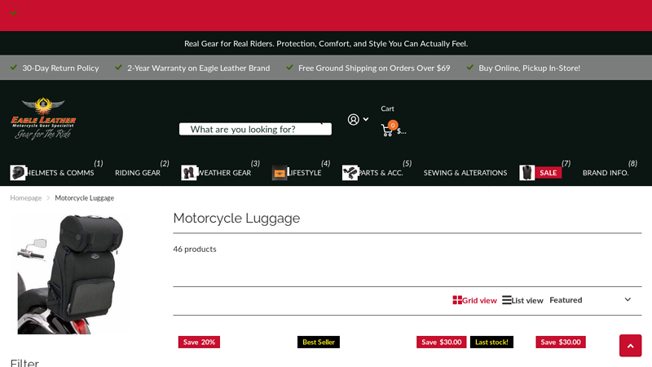Click the vest icon beside Sale
Screen dimensions: 652x367
pos(527,173)
